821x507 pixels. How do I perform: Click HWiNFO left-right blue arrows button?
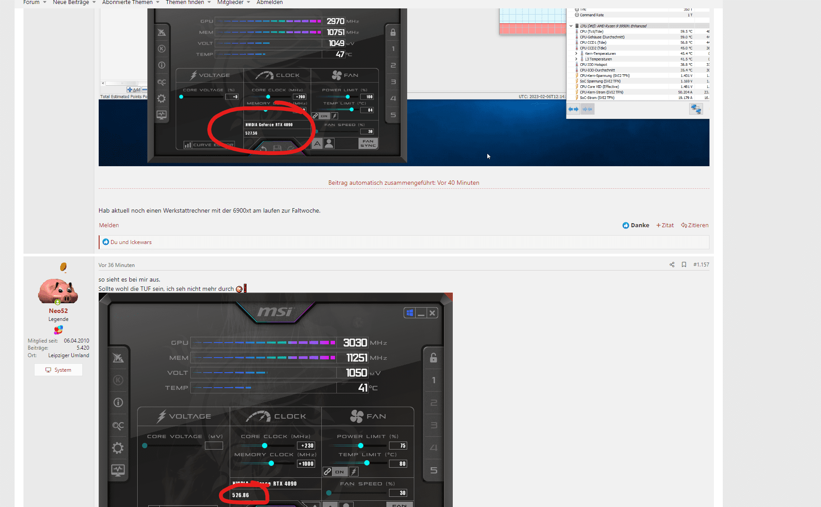click(574, 109)
